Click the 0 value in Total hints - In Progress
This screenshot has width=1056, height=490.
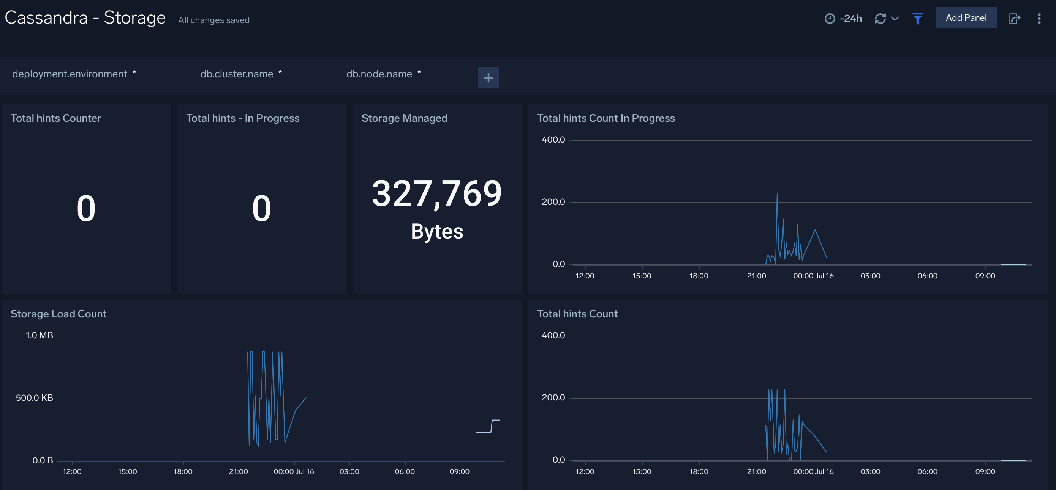262,208
